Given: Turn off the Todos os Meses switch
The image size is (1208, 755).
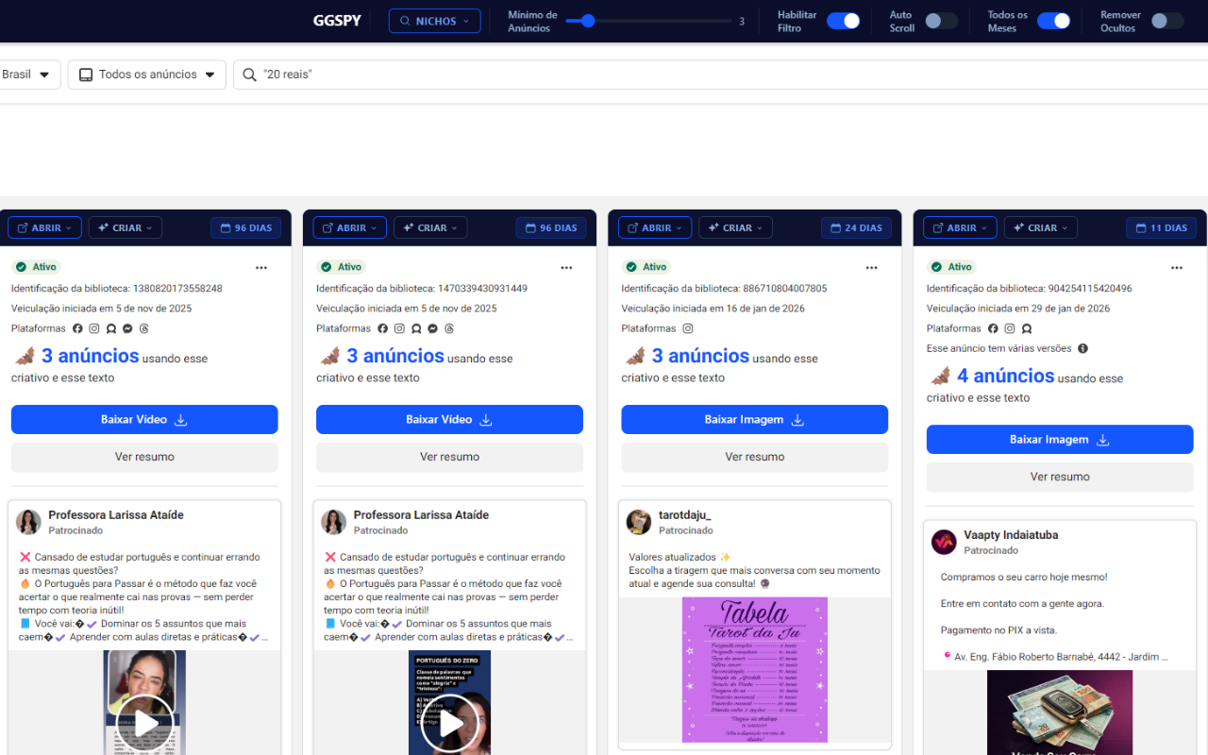Looking at the screenshot, I should (1053, 21).
